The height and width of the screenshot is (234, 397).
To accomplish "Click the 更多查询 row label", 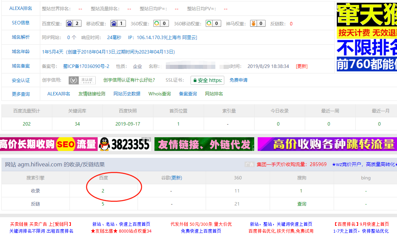I will (21, 94).
